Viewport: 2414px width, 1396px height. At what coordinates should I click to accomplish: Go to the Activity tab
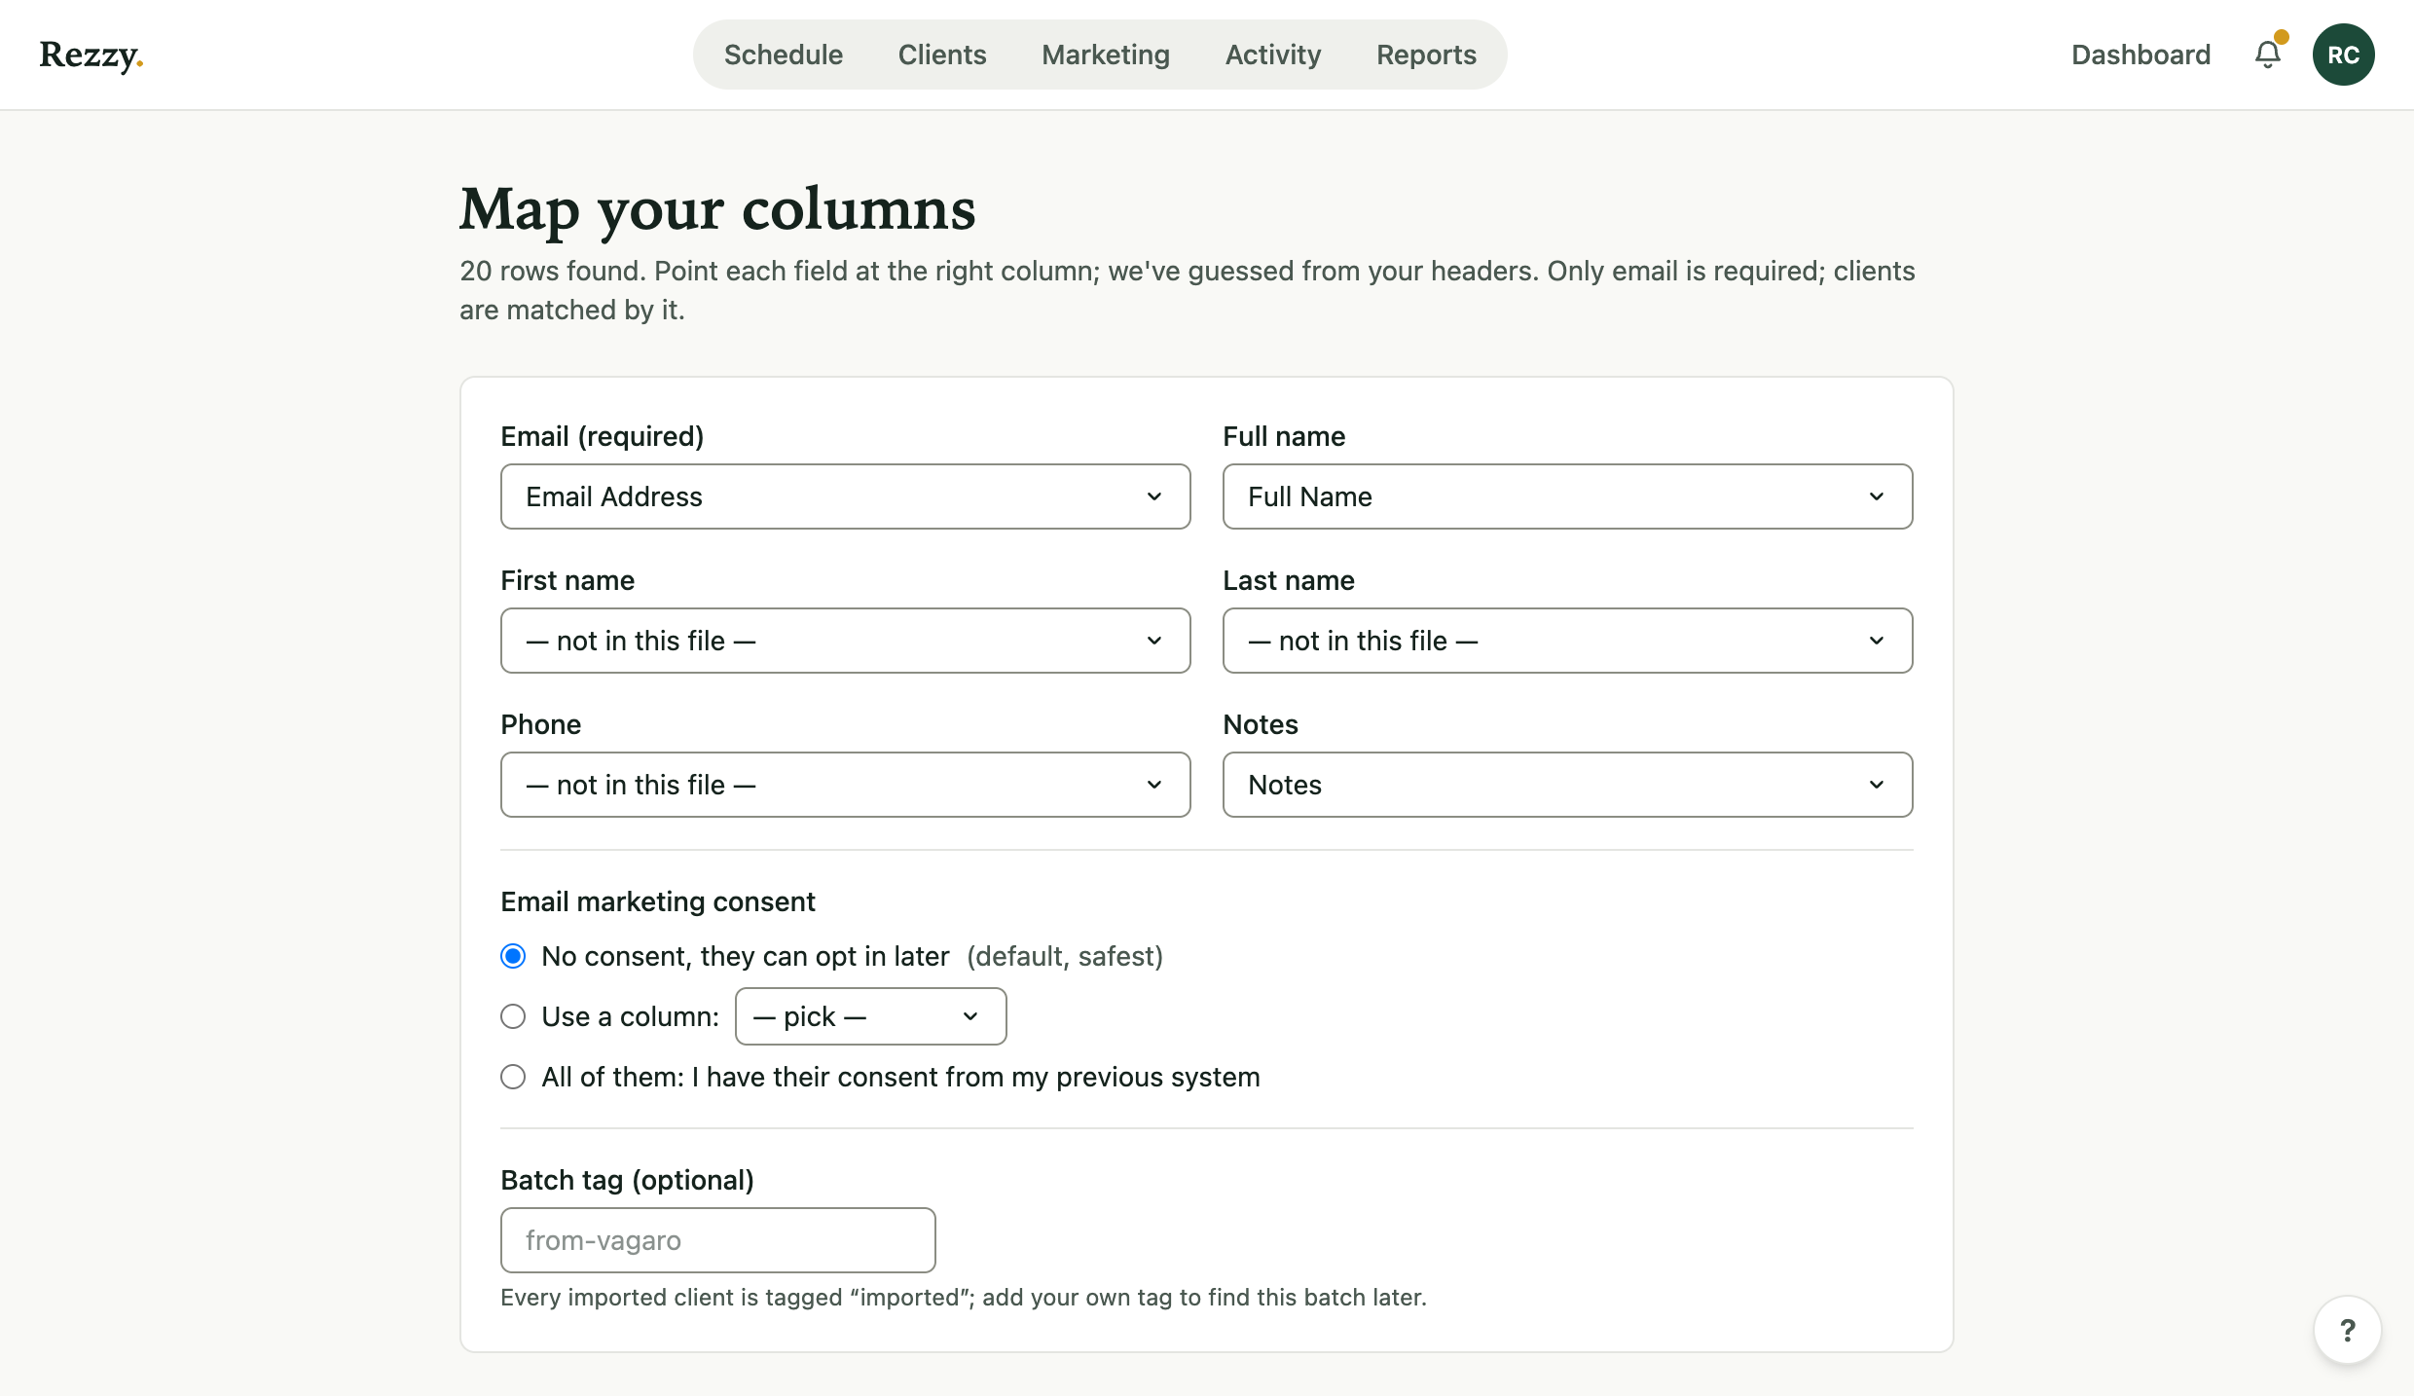1272,55
